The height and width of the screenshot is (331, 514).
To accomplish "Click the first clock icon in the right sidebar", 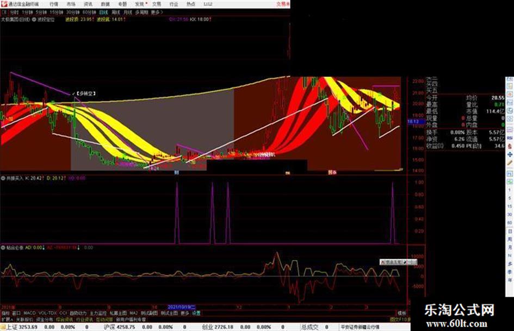I will pos(510,111).
